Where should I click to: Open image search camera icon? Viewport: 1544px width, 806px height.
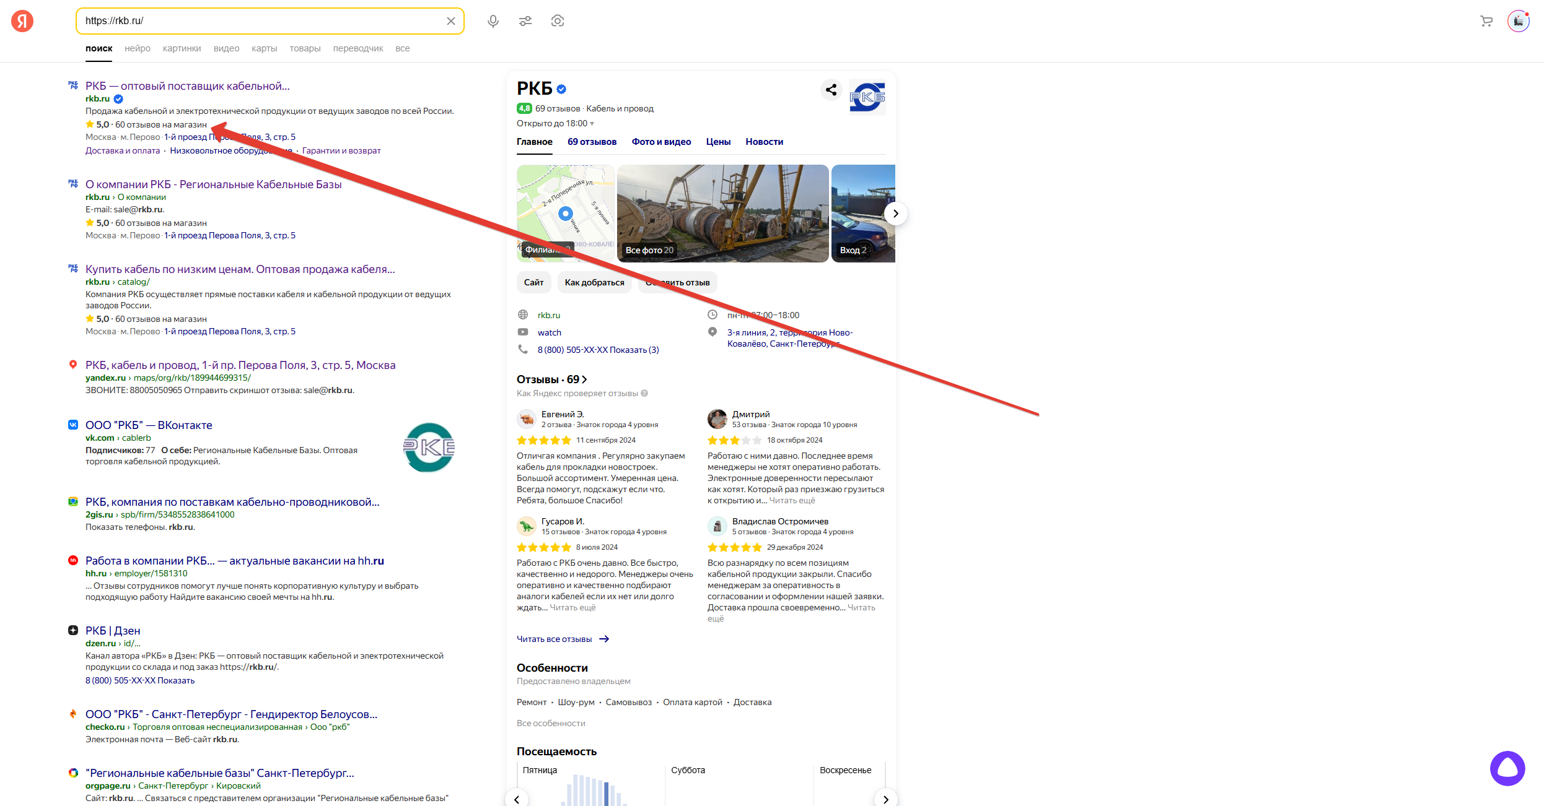click(558, 21)
